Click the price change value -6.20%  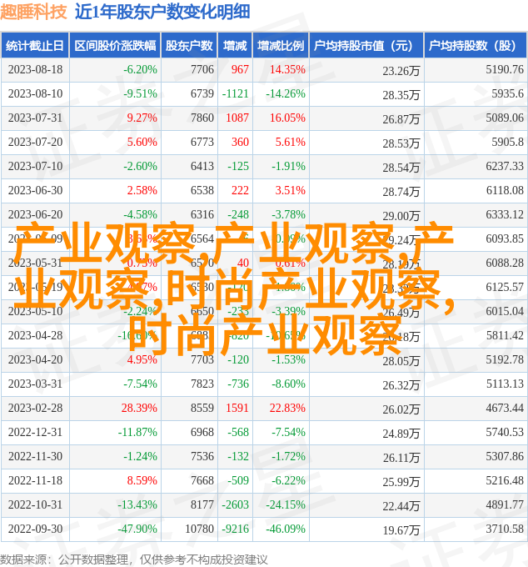140,69
